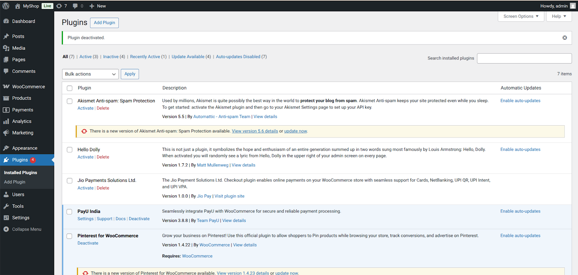Click the Appearance paintbrush icon
Viewport: 578px width, 275px height.
(6, 148)
